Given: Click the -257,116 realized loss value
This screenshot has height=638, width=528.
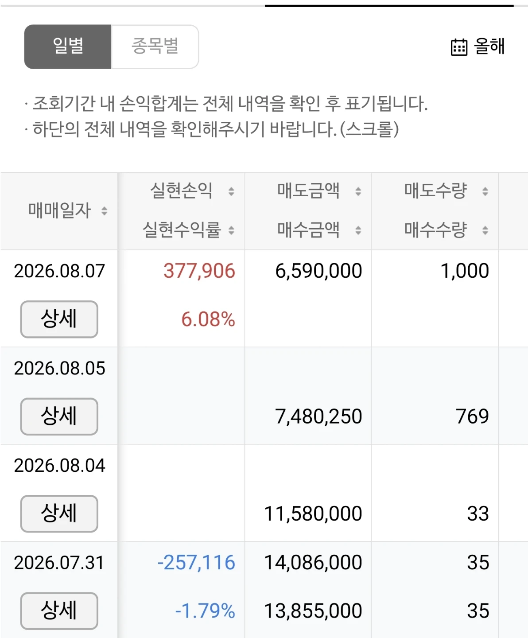Looking at the screenshot, I should pyautogui.click(x=197, y=563).
